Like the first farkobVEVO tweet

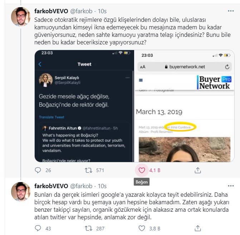142,170
